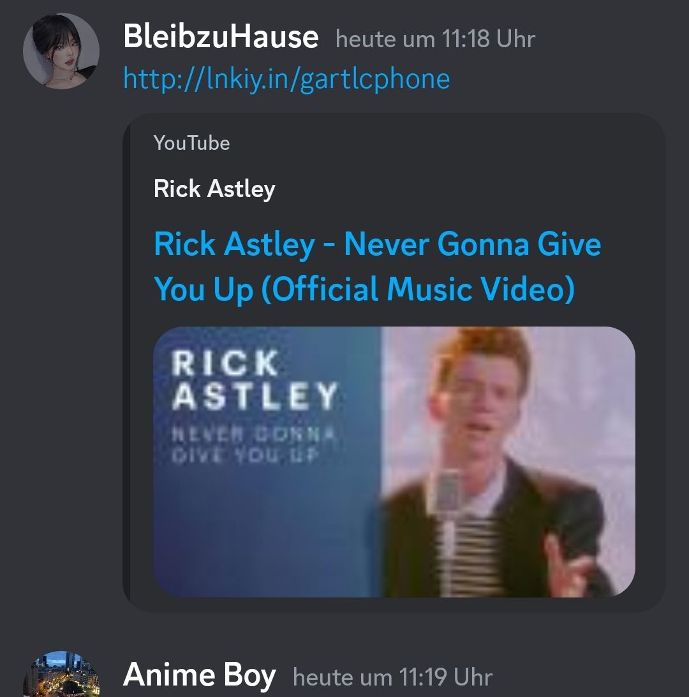Click the "heute um" text beside BleibzuHause

pos(385,39)
